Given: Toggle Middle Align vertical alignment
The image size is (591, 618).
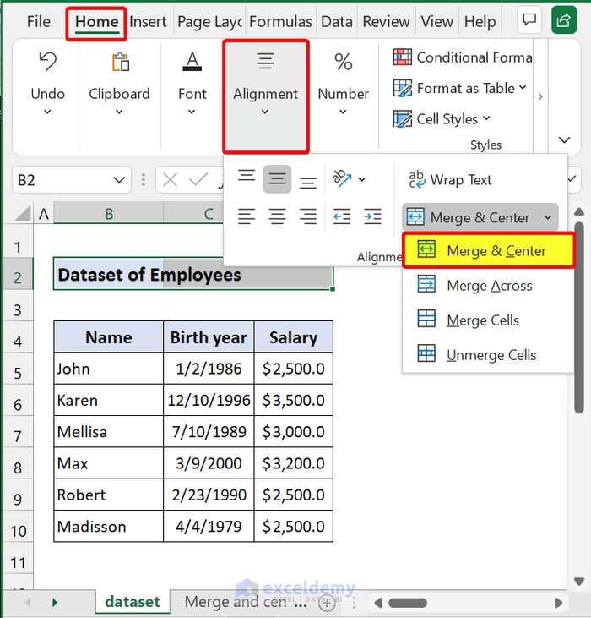Looking at the screenshot, I should (278, 179).
